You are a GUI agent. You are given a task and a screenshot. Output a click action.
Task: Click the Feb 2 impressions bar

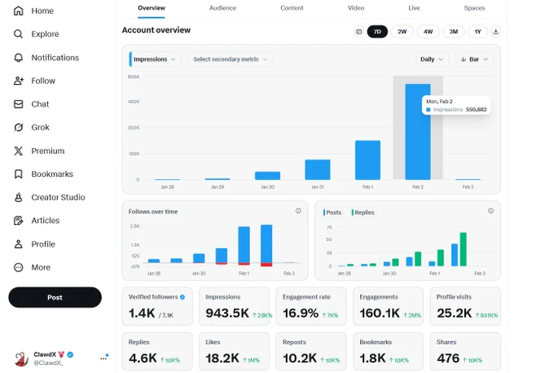(x=418, y=132)
